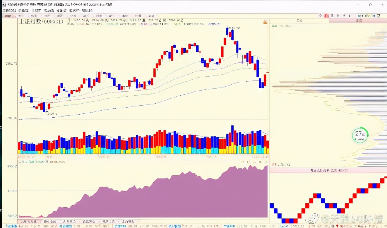Open the third menu in the menu bar
The width and height of the screenshot is (387, 228).
pos(36,10)
